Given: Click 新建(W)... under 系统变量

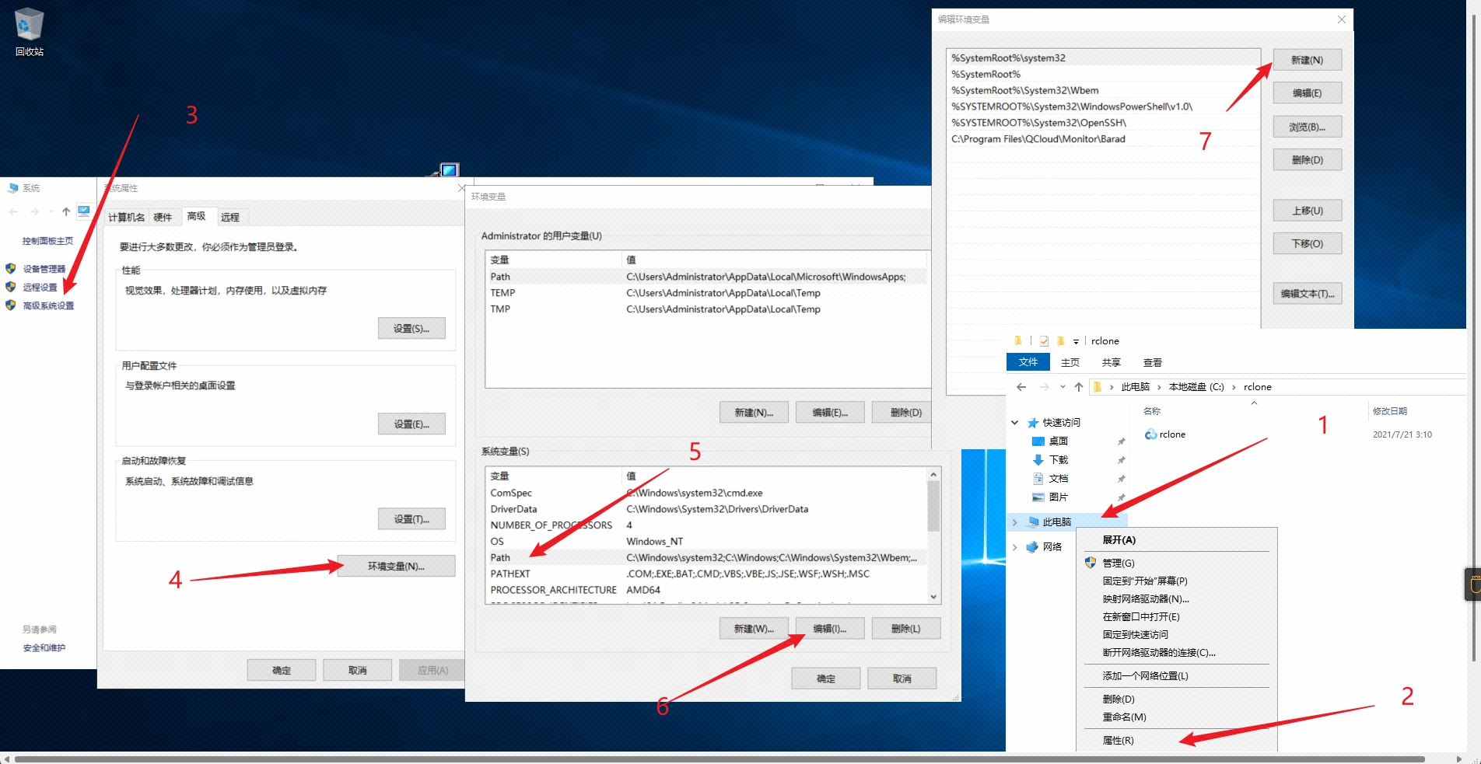Looking at the screenshot, I should click(x=754, y=628).
